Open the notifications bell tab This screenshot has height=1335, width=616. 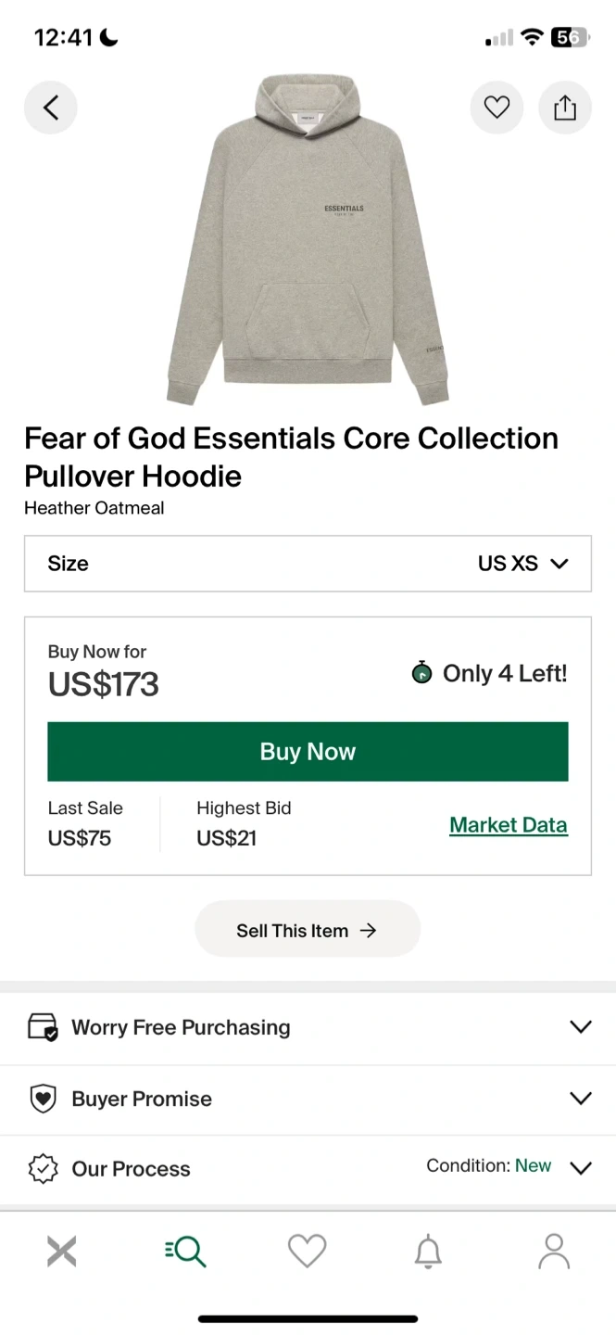pos(428,1252)
